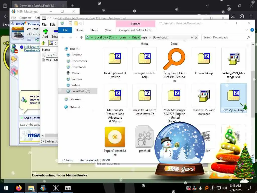Click the volume speaker tray icon

point(225,188)
